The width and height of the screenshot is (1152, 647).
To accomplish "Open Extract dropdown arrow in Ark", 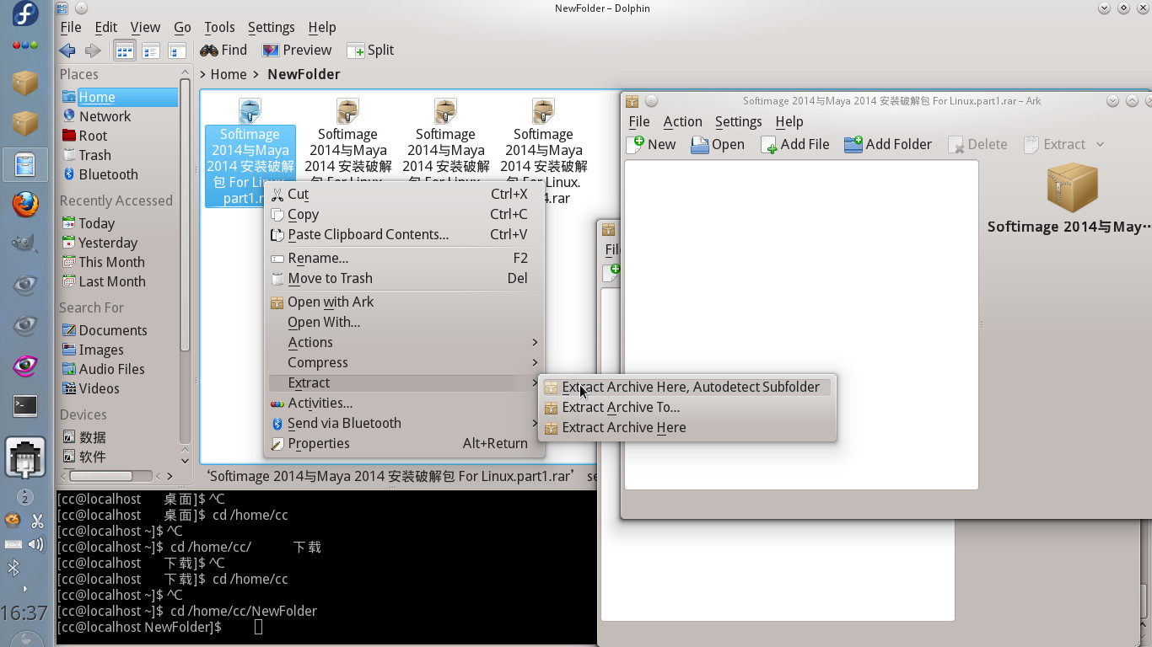I will pos(1100,145).
